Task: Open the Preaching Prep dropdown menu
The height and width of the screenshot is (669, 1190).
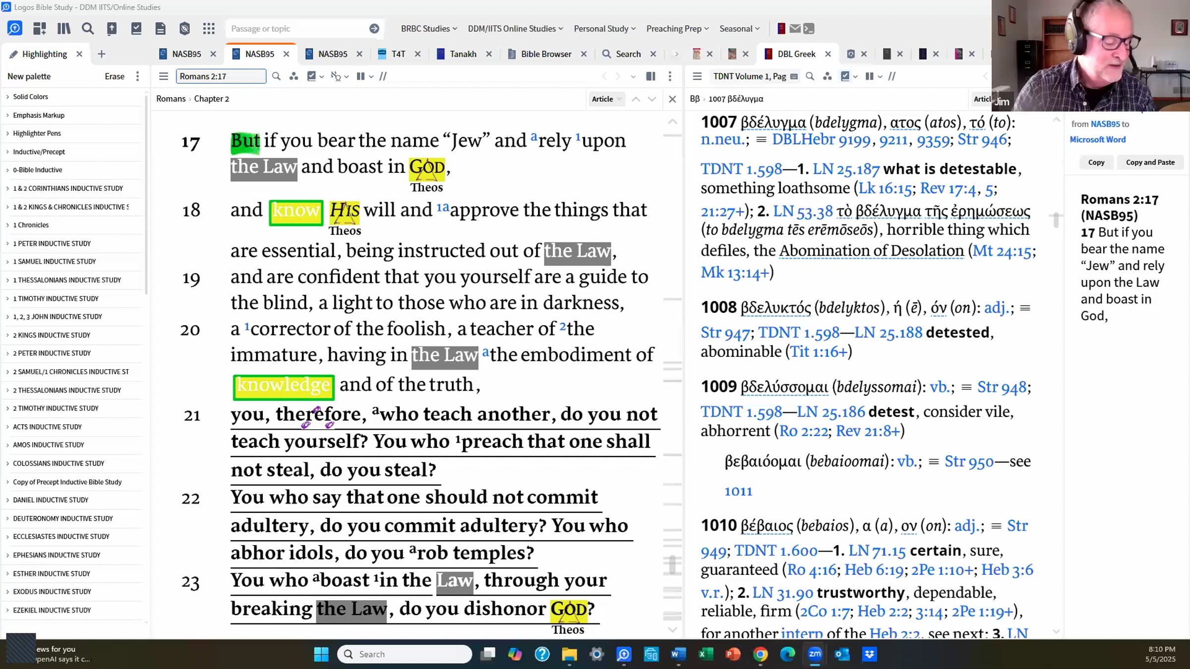Action: [x=677, y=29]
